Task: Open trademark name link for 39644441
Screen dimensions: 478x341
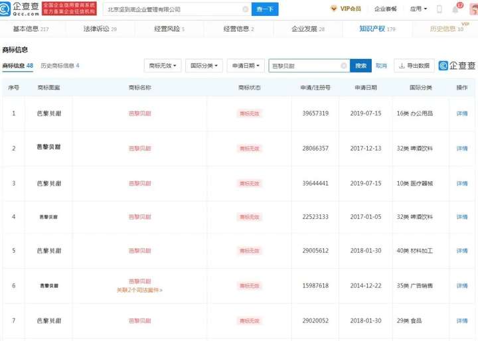Action: click(140, 184)
